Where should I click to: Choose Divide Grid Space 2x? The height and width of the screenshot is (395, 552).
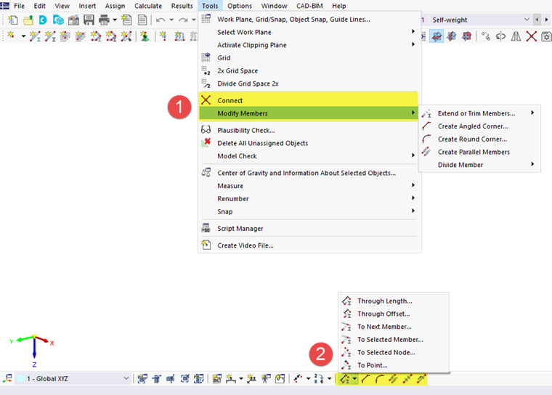(x=309, y=84)
